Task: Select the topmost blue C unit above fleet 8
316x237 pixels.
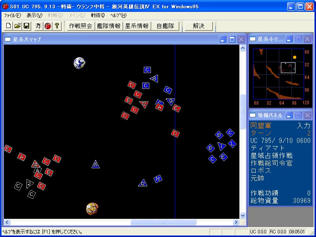Action: pyautogui.click(x=147, y=70)
